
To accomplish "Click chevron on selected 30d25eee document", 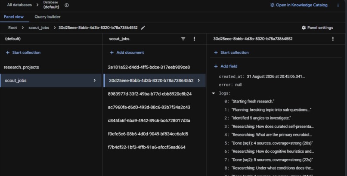I will coord(198,80).
